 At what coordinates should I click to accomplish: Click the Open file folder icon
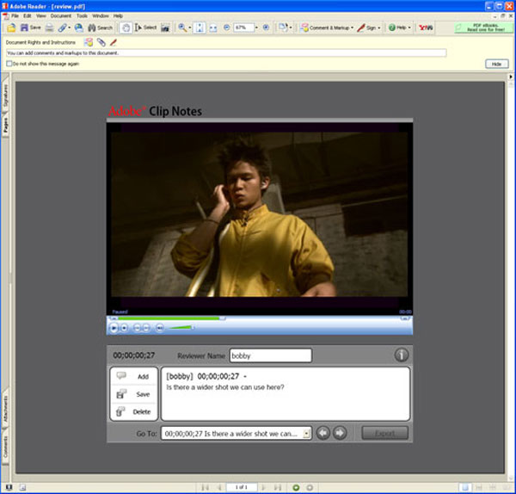coord(11,28)
